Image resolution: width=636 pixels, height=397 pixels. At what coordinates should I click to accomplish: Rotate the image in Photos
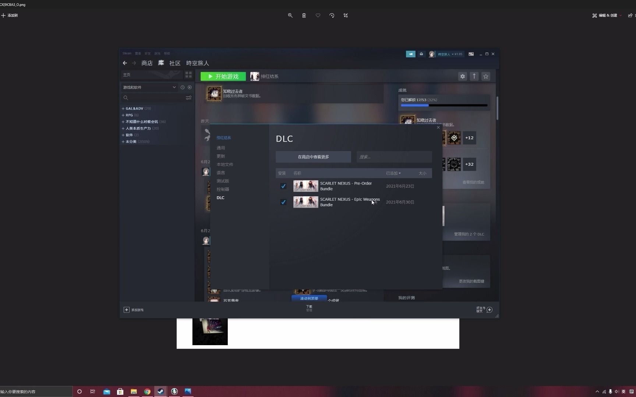[x=332, y=15]
